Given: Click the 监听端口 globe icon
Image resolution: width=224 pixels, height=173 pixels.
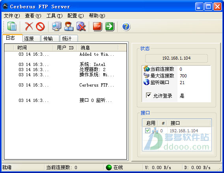Looking at the screenshot, I should pyautogui.click(x=147, y=82).
